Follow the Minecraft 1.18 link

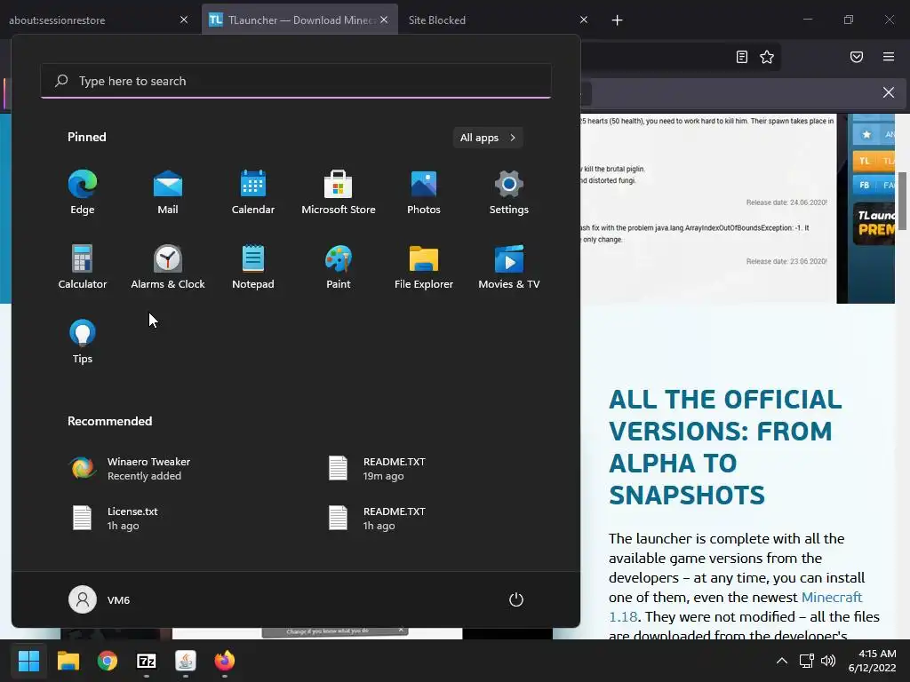[x=735, y=607]
